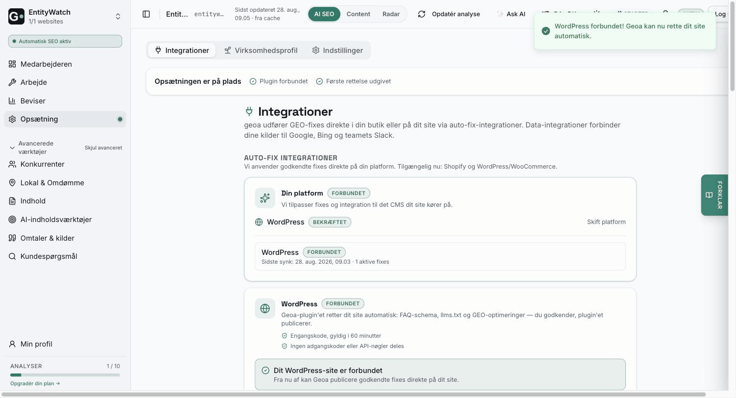Click the Din platform sparkle icon
The image size is (736, 398).
265,198
